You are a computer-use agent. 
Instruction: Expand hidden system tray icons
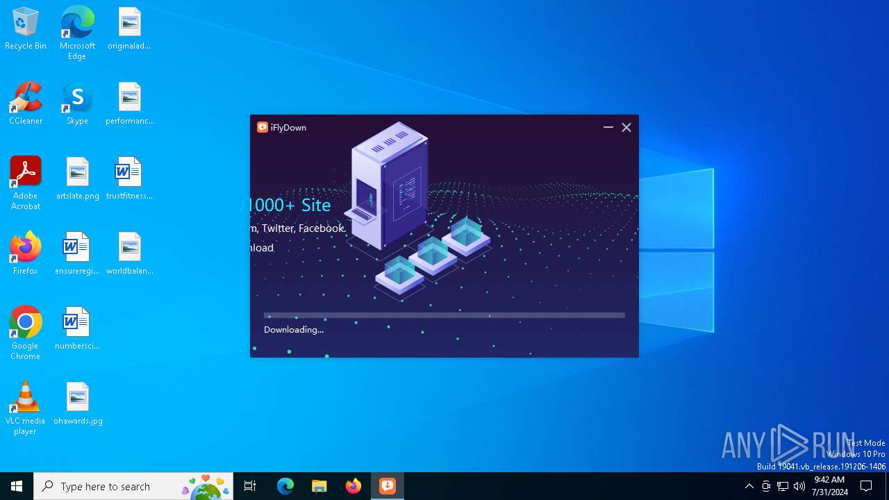(749, 486)
